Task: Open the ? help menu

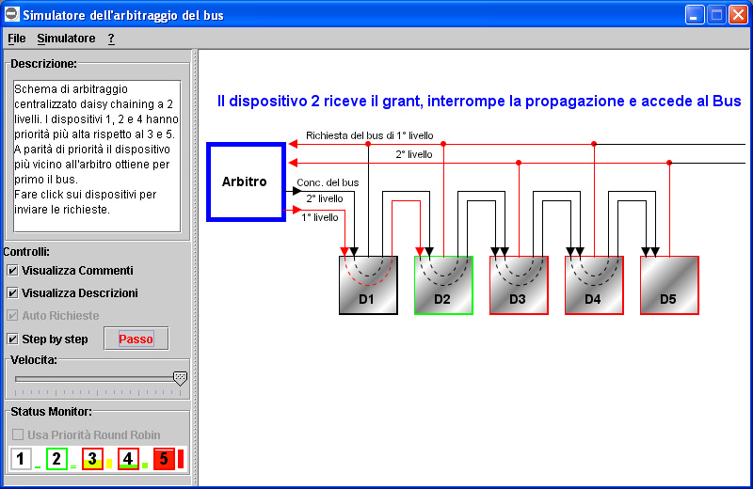Action: coord(111,39)
